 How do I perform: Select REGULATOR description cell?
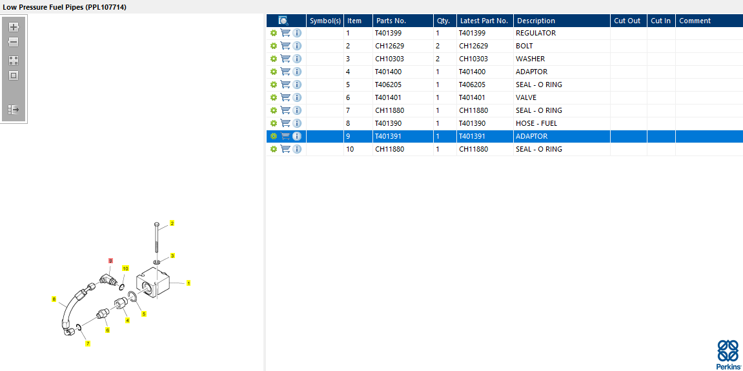pyautogui.click(x=562, y=33)
